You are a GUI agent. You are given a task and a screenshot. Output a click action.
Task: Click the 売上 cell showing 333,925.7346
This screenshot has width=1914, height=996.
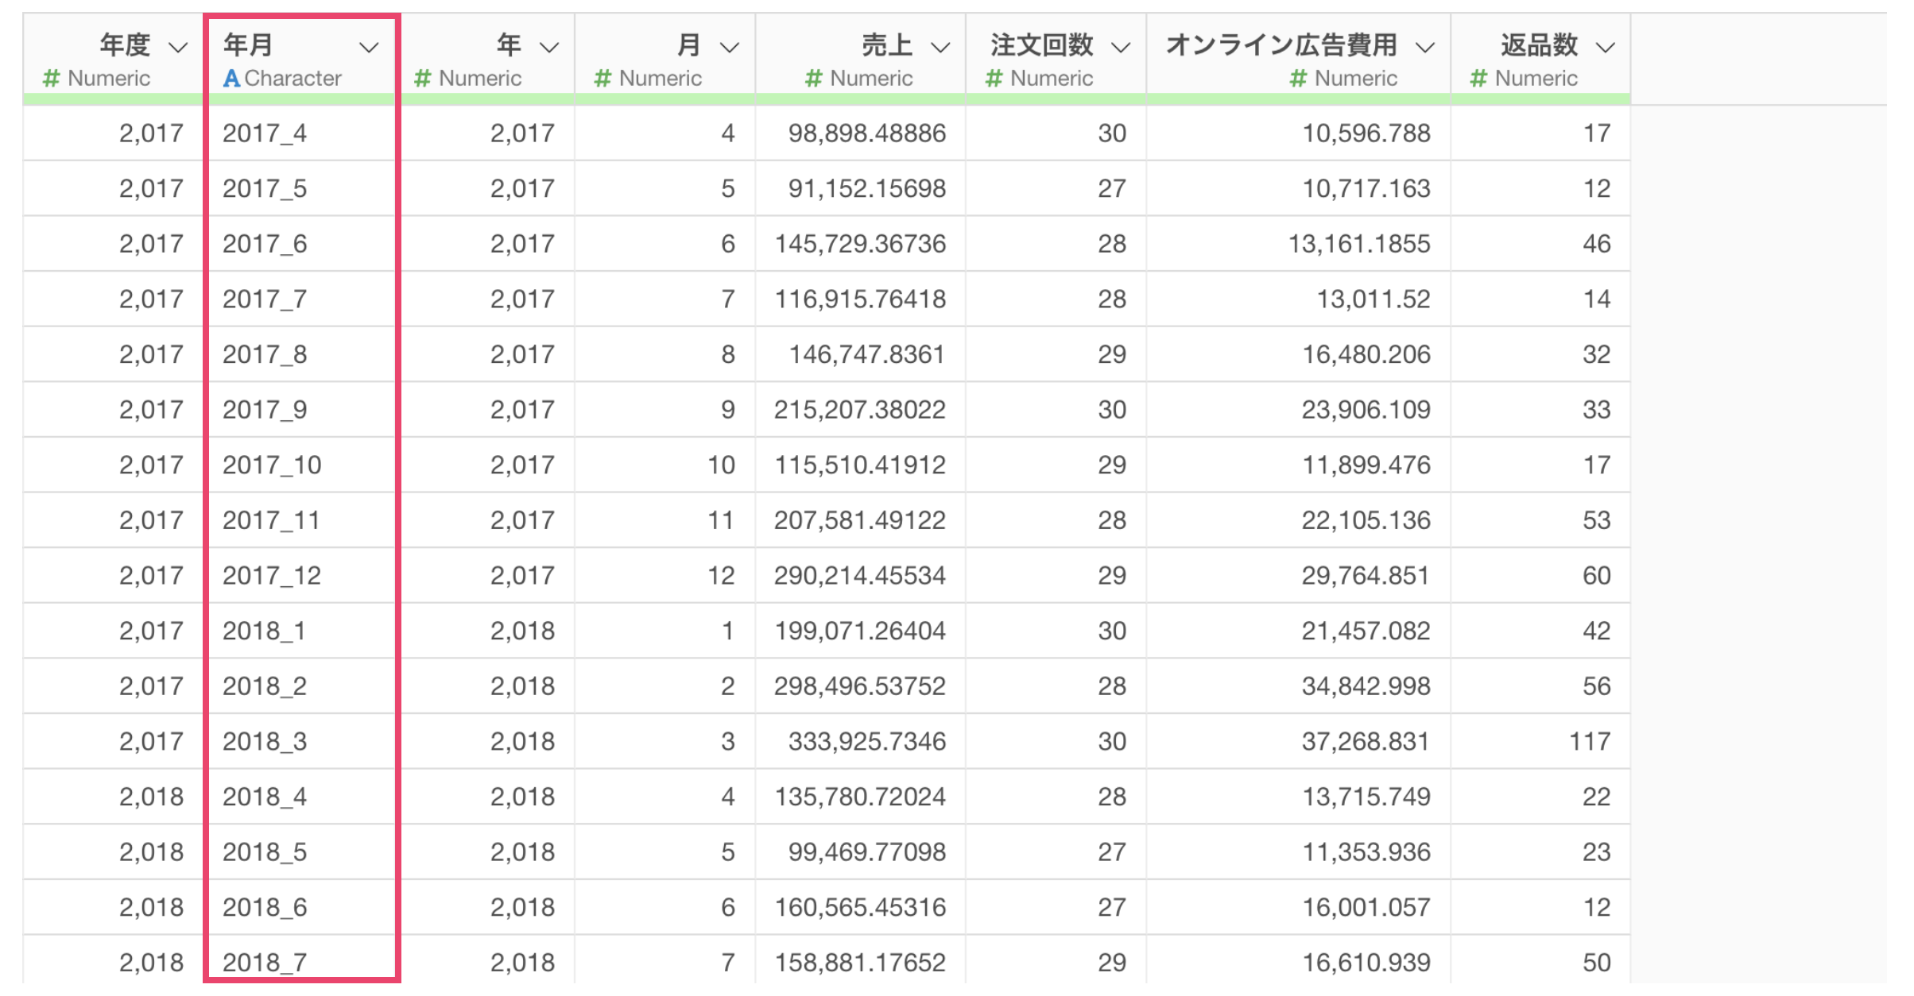[x=866, y=741]
